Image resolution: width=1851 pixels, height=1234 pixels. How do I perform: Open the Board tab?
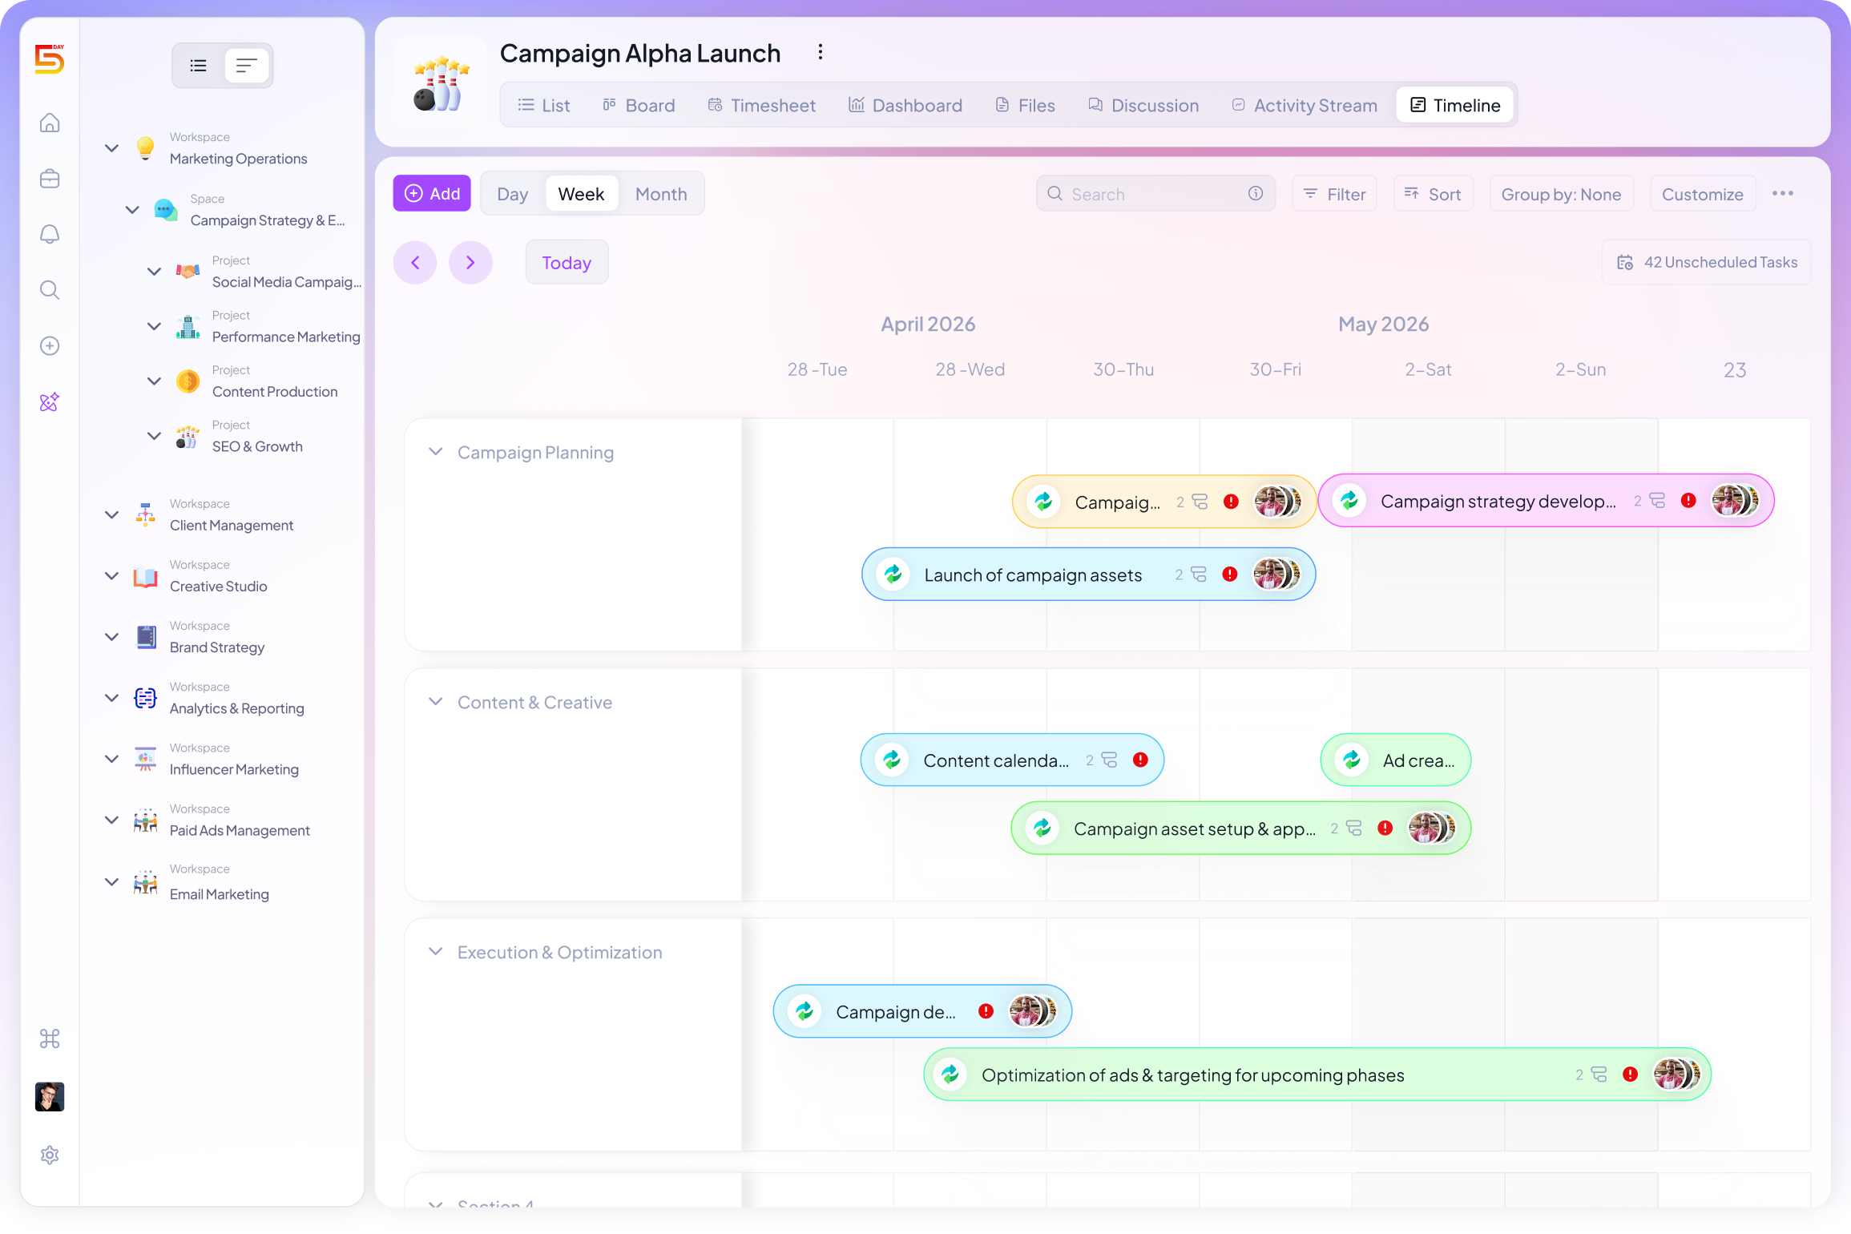click(x=639, y=105)
